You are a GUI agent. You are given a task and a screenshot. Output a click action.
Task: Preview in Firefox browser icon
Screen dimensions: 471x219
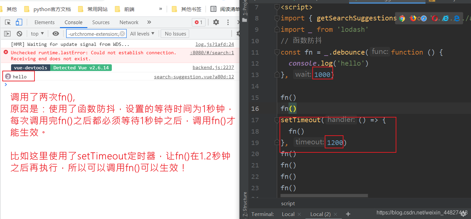(413, 18)
